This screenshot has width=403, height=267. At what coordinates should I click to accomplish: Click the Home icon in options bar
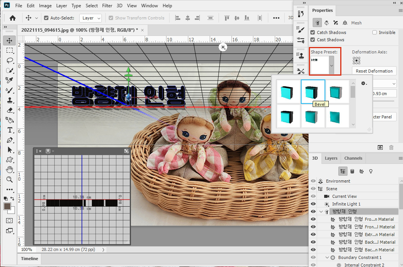tap(12, 18)
